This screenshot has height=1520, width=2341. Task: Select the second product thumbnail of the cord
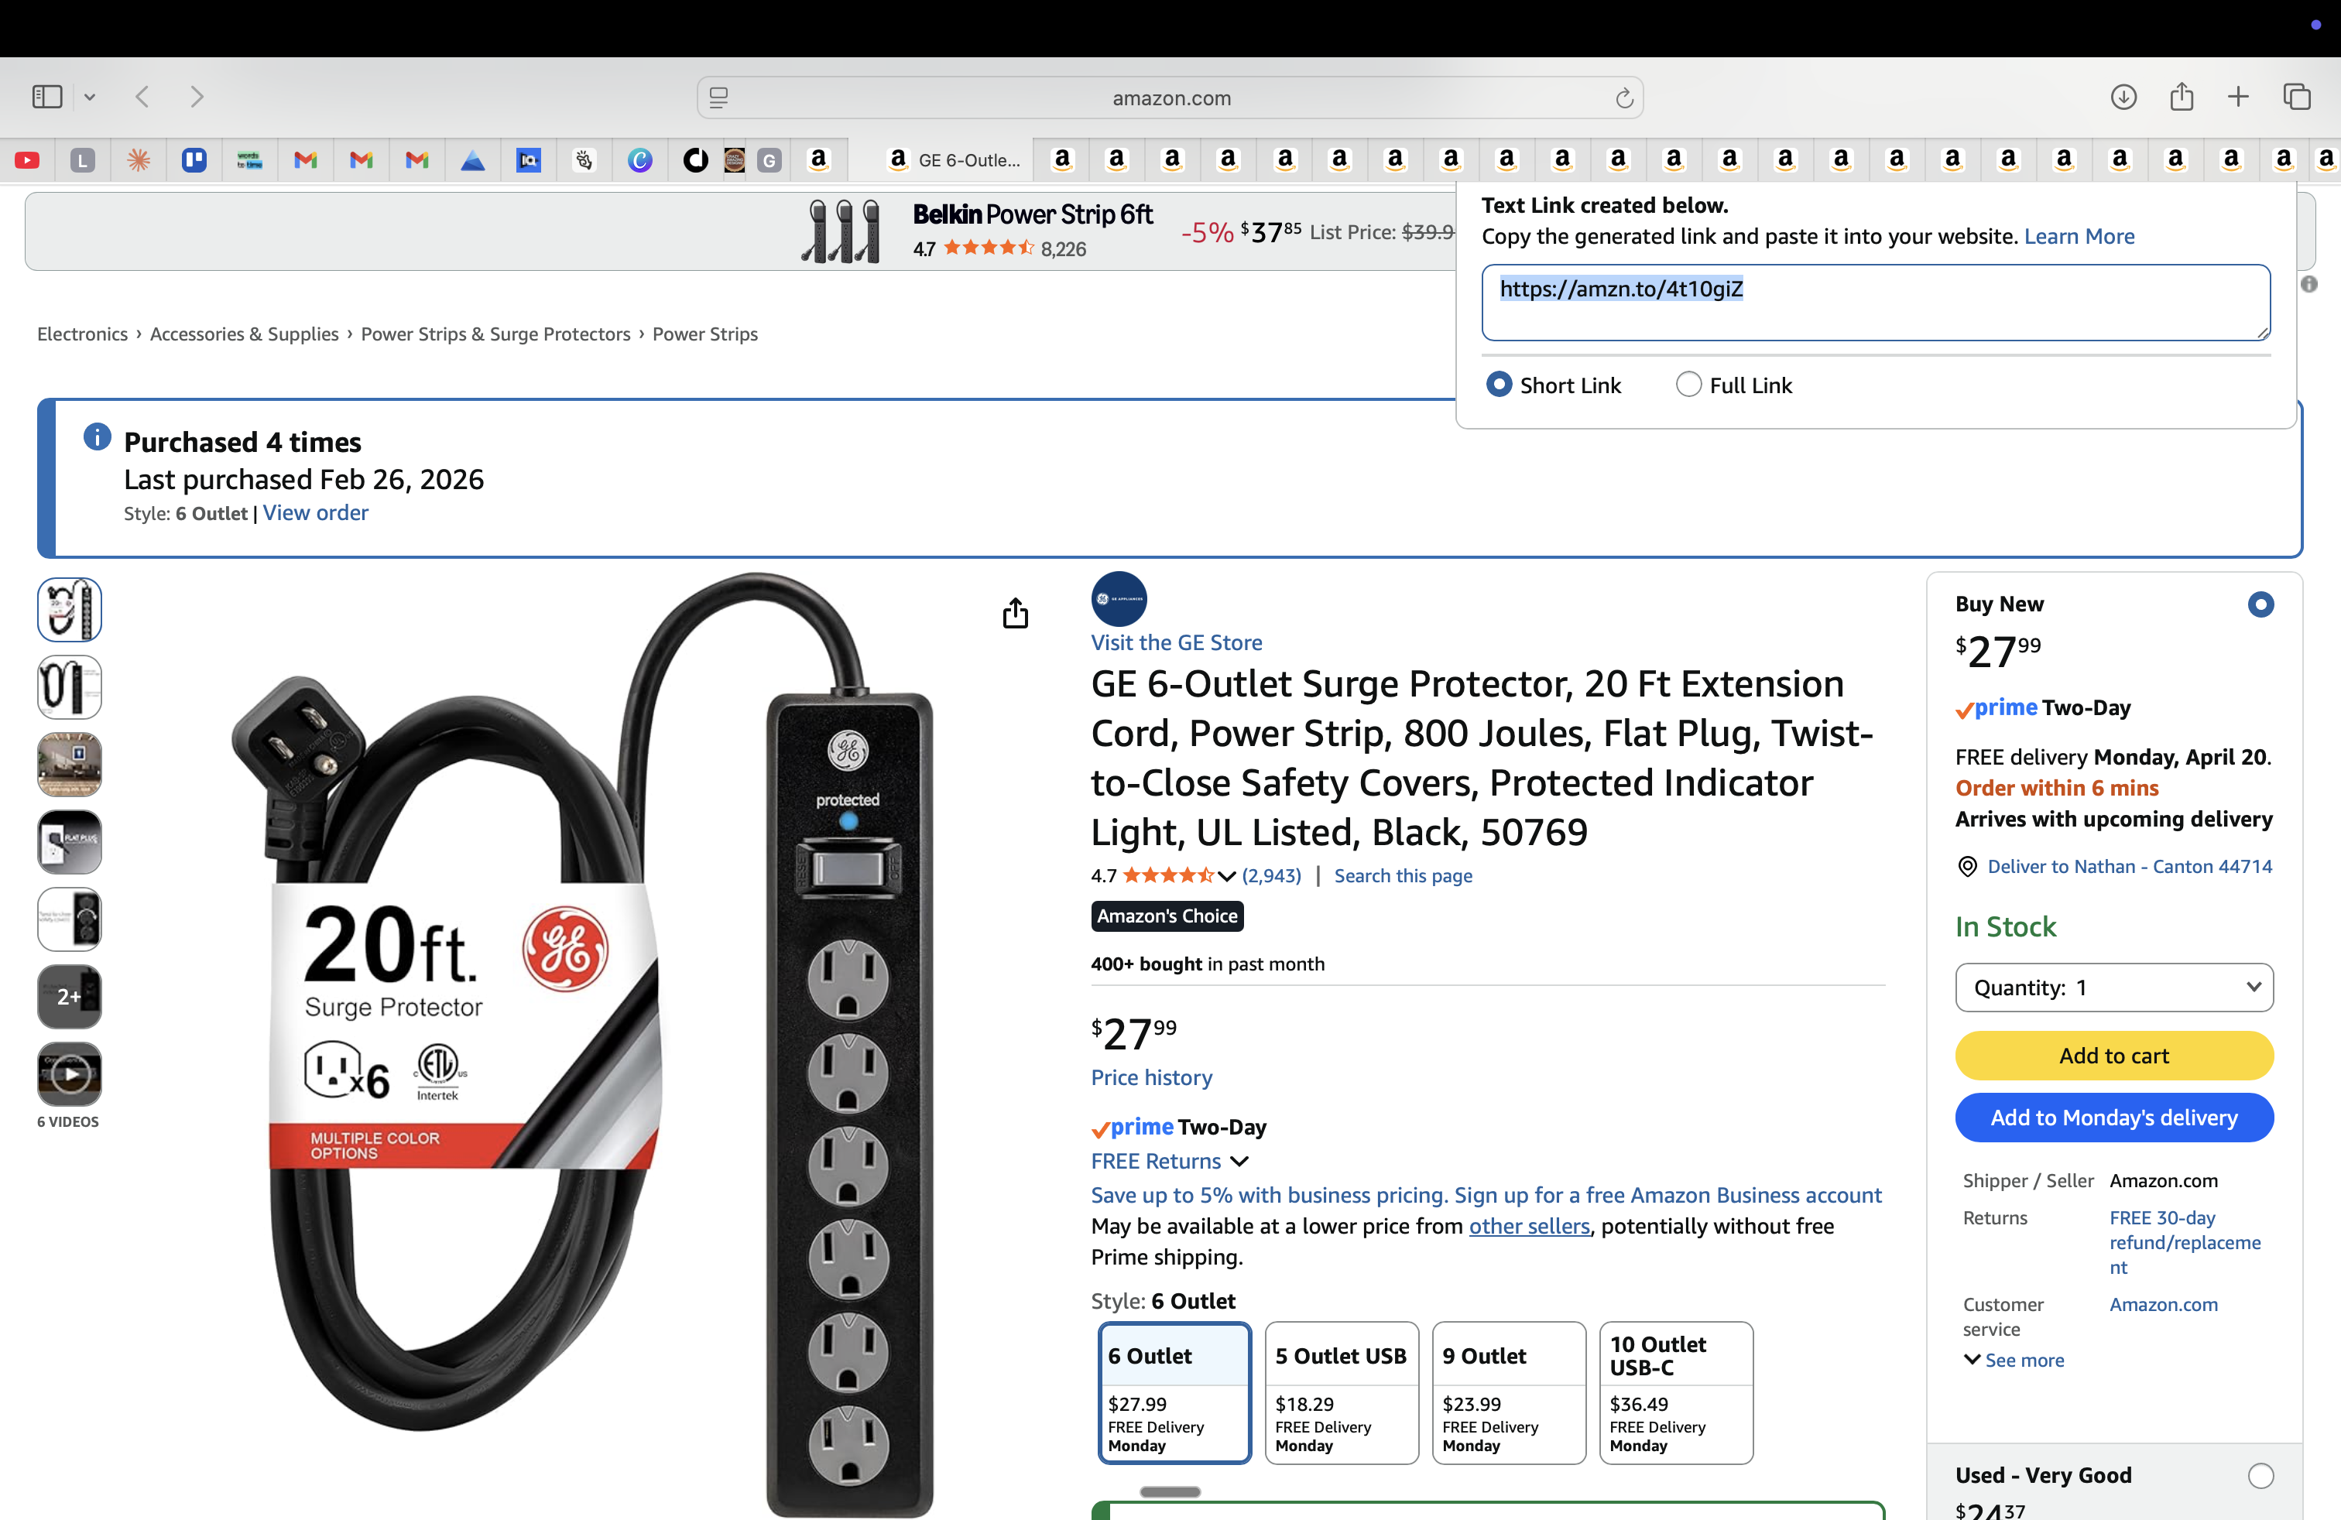[69, 687]
